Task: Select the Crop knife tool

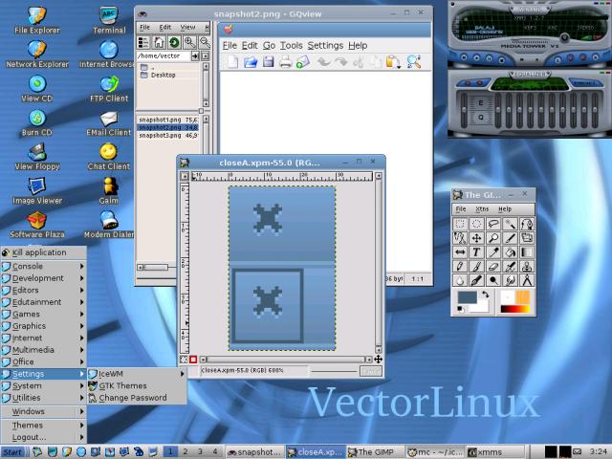Action: point(510,238)
